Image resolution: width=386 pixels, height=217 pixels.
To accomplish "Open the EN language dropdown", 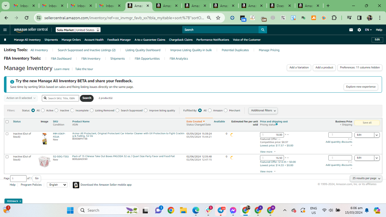I will [x=368, y=30].
